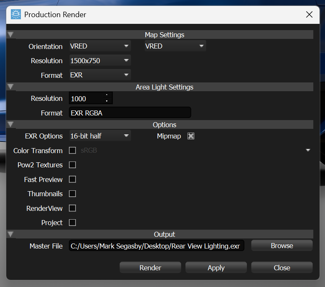Decrease Area Light Resolution with down arrow
The width and height of the screenshot is (325, 287).
107,101
